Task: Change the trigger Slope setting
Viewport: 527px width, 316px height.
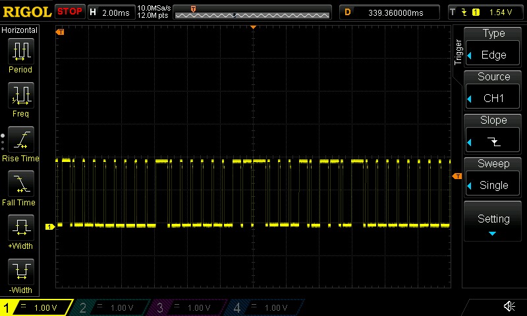Action: point(493,132)
